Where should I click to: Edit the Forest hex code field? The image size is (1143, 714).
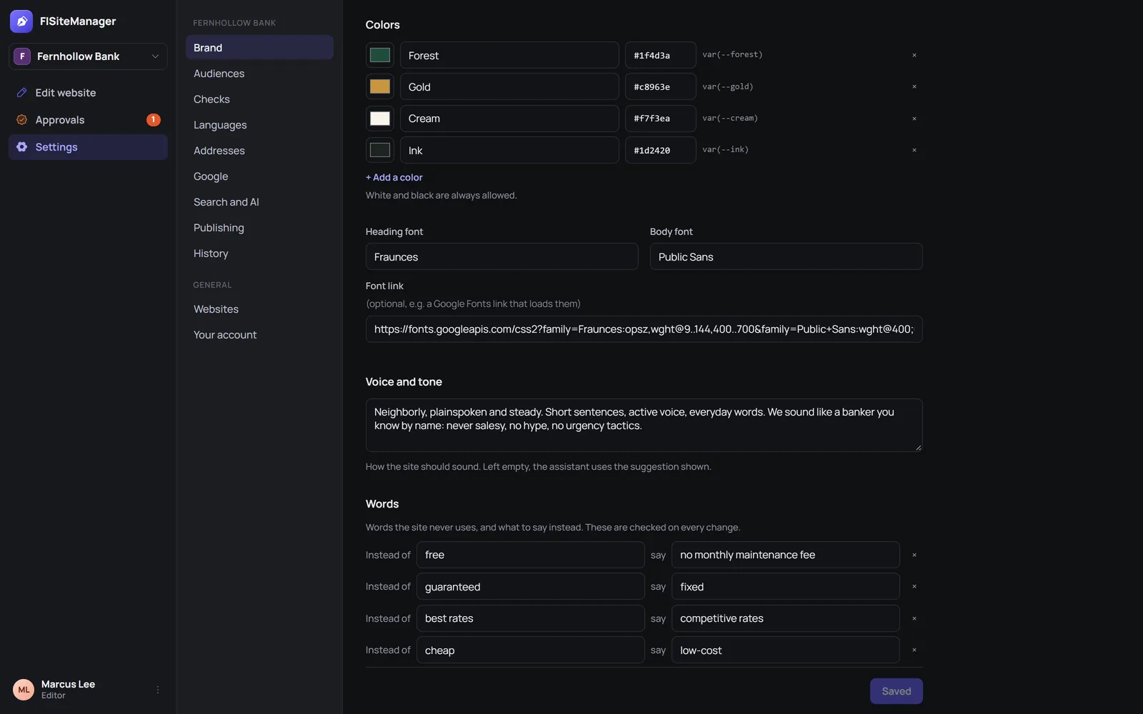661,55
